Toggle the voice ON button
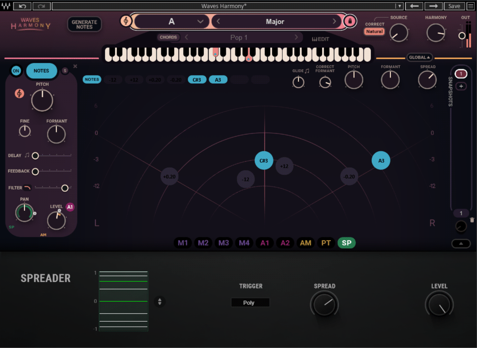This screenshot has height=348, width=477. (16, 71)
